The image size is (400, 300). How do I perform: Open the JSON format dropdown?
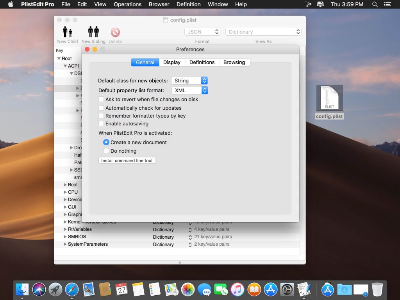click(202, 32)
